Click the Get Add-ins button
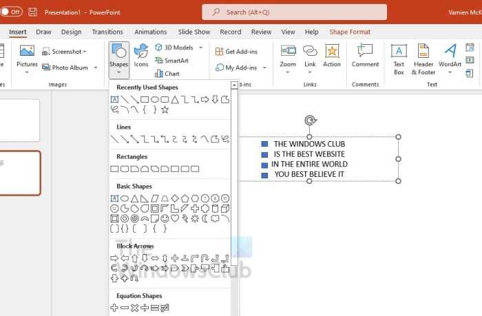Screen dimensions: 482x316 tap(236, 52)
